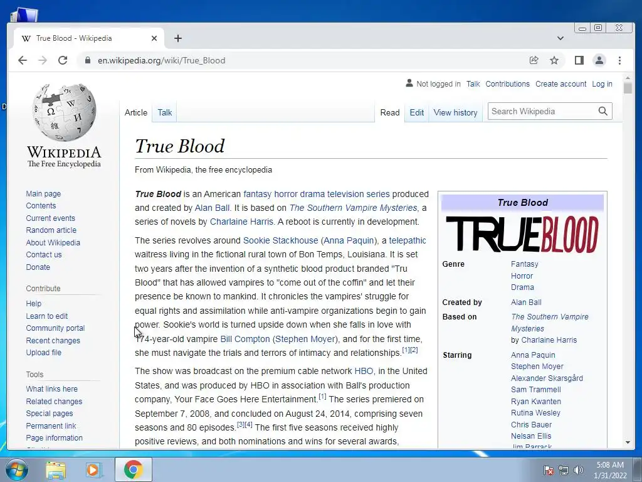Click Upload file sidebar link
Viewport: 642px width, 482px height.
(x=43, y=352)
